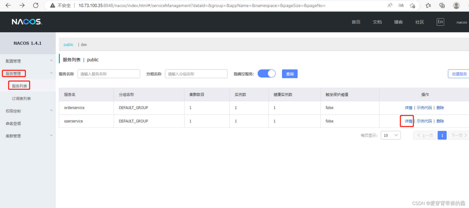This screenshot has width=469, height=208.
Task: Collapse the 服务管理 menu chevron
Action: click(51, 73)
